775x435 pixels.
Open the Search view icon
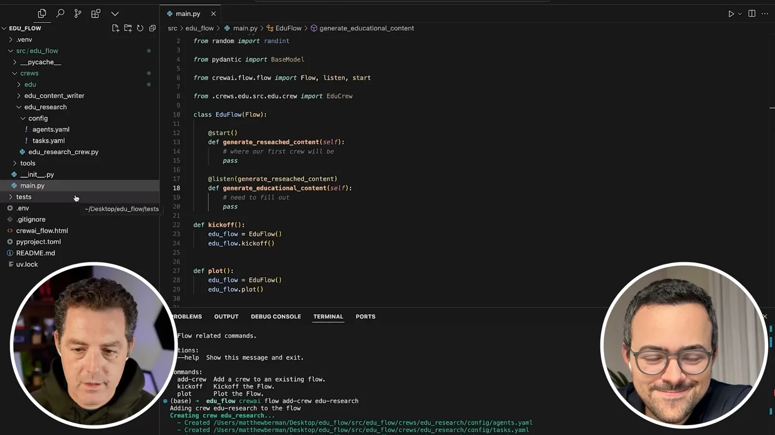click(60, 14)
